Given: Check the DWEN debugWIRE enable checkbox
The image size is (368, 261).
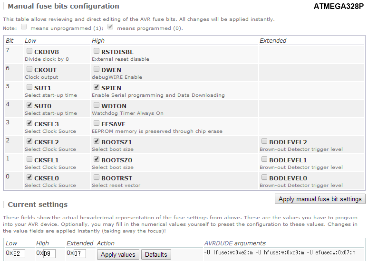Looking at the screenshot, I should 97,69.
